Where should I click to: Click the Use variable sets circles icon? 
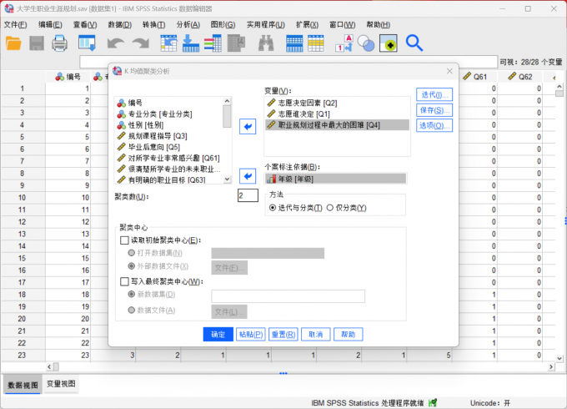coord(366,43)
